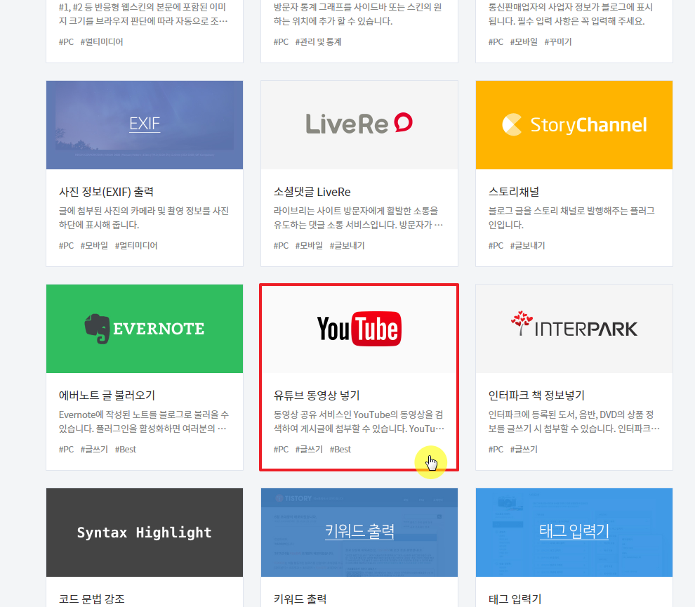
Task: Click #글보내기 tag in 스토리채널 card
Action: 527,245
